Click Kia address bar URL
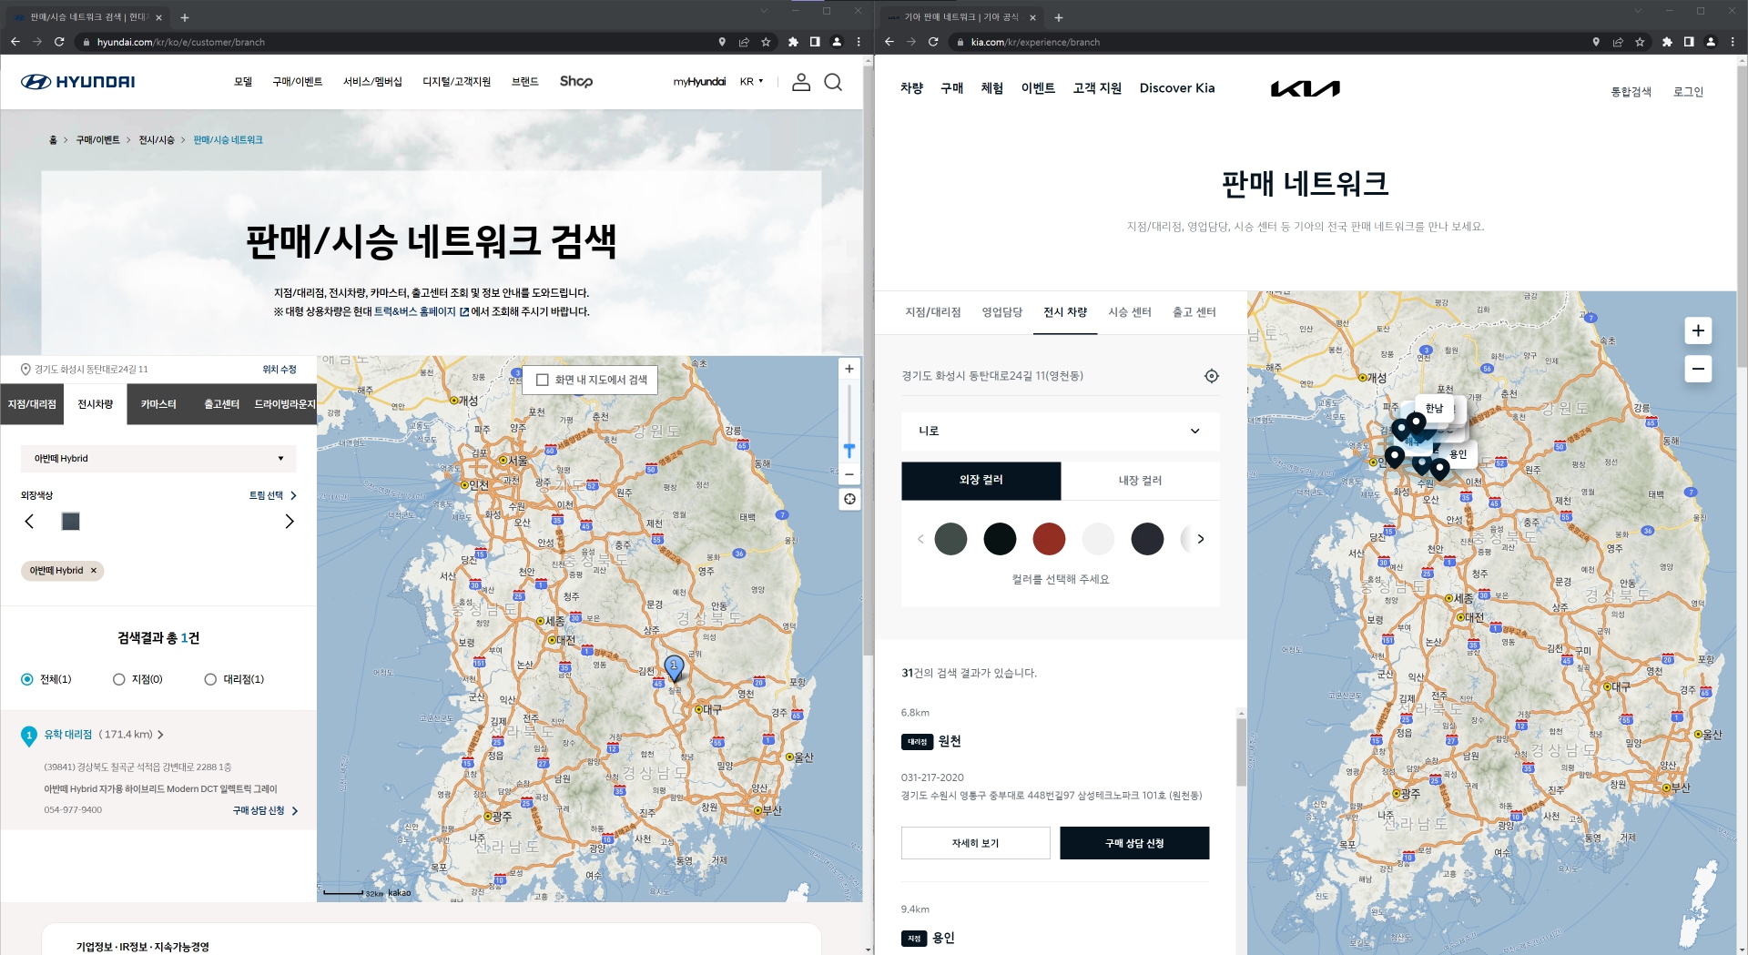This screenshot has height=955, width=1748. (1035, 42)
